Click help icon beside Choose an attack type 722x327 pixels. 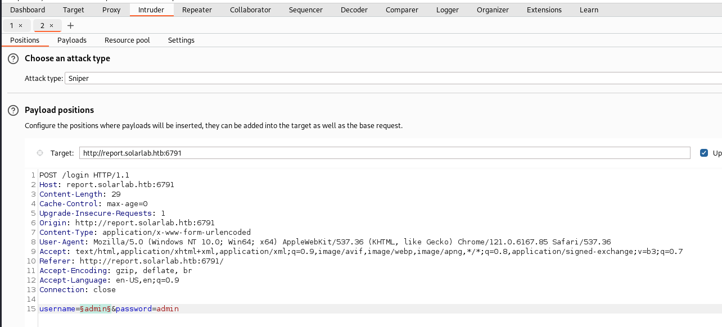pos(13,59)
